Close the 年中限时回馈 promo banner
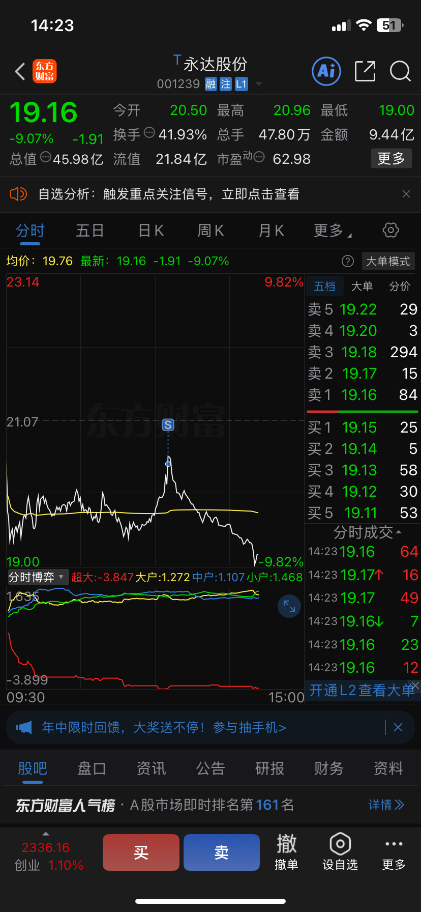The image size is (421, 912). tap(398, 727)
